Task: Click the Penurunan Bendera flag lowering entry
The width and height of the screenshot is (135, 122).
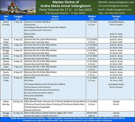Action: (x=34, y=96)
